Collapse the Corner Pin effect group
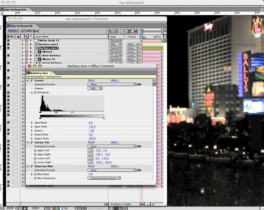The image size is (264, 210). [28, 142]
